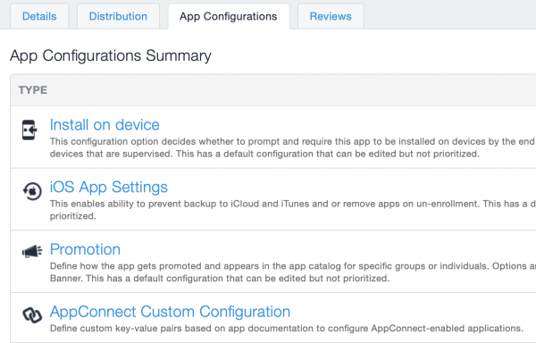This screenshot has width=536, height=343.
Task: Click the TYPE column header
Action: tap(33, 90)
